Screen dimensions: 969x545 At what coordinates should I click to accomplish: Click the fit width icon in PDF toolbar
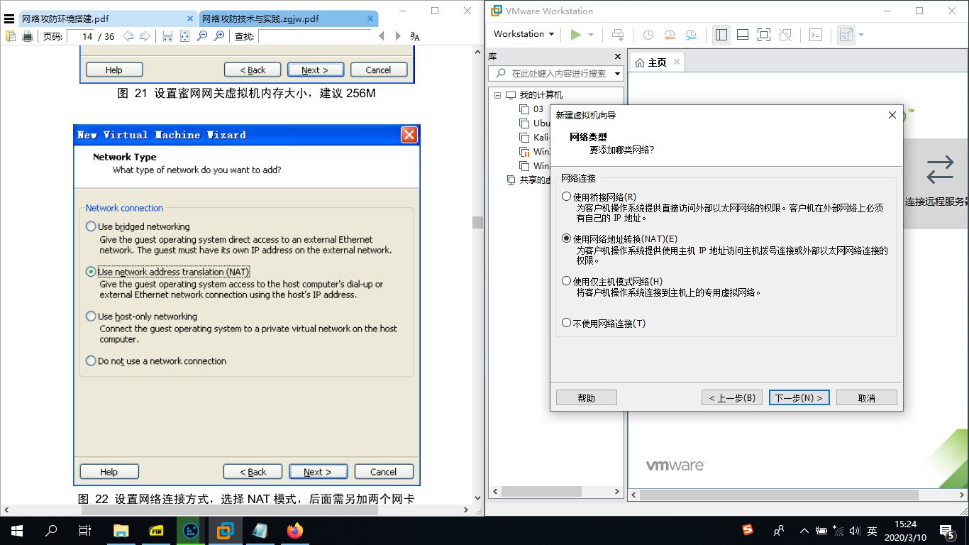(167, 36)
